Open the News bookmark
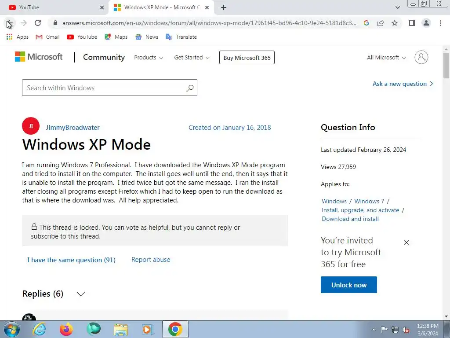Viewport: 450px width, 338px height. pos(147,37)
